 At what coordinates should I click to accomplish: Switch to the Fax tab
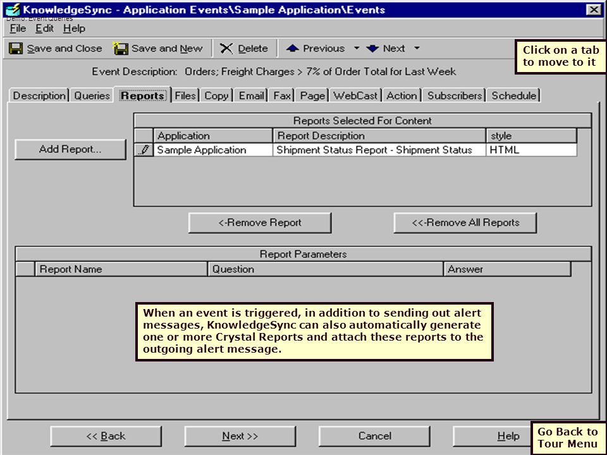[x=282, y=95]
